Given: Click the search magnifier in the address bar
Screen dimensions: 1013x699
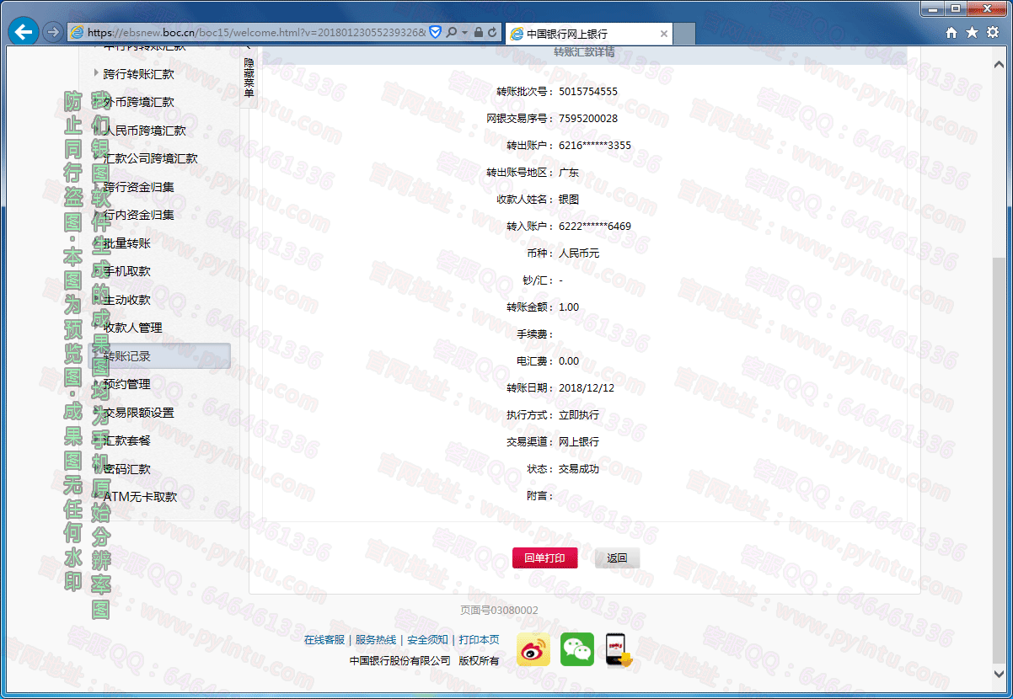Looking at the screenshot, I should 452,33.
